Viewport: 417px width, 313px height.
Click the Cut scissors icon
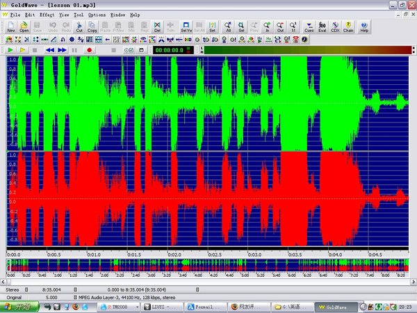point(79,27)
